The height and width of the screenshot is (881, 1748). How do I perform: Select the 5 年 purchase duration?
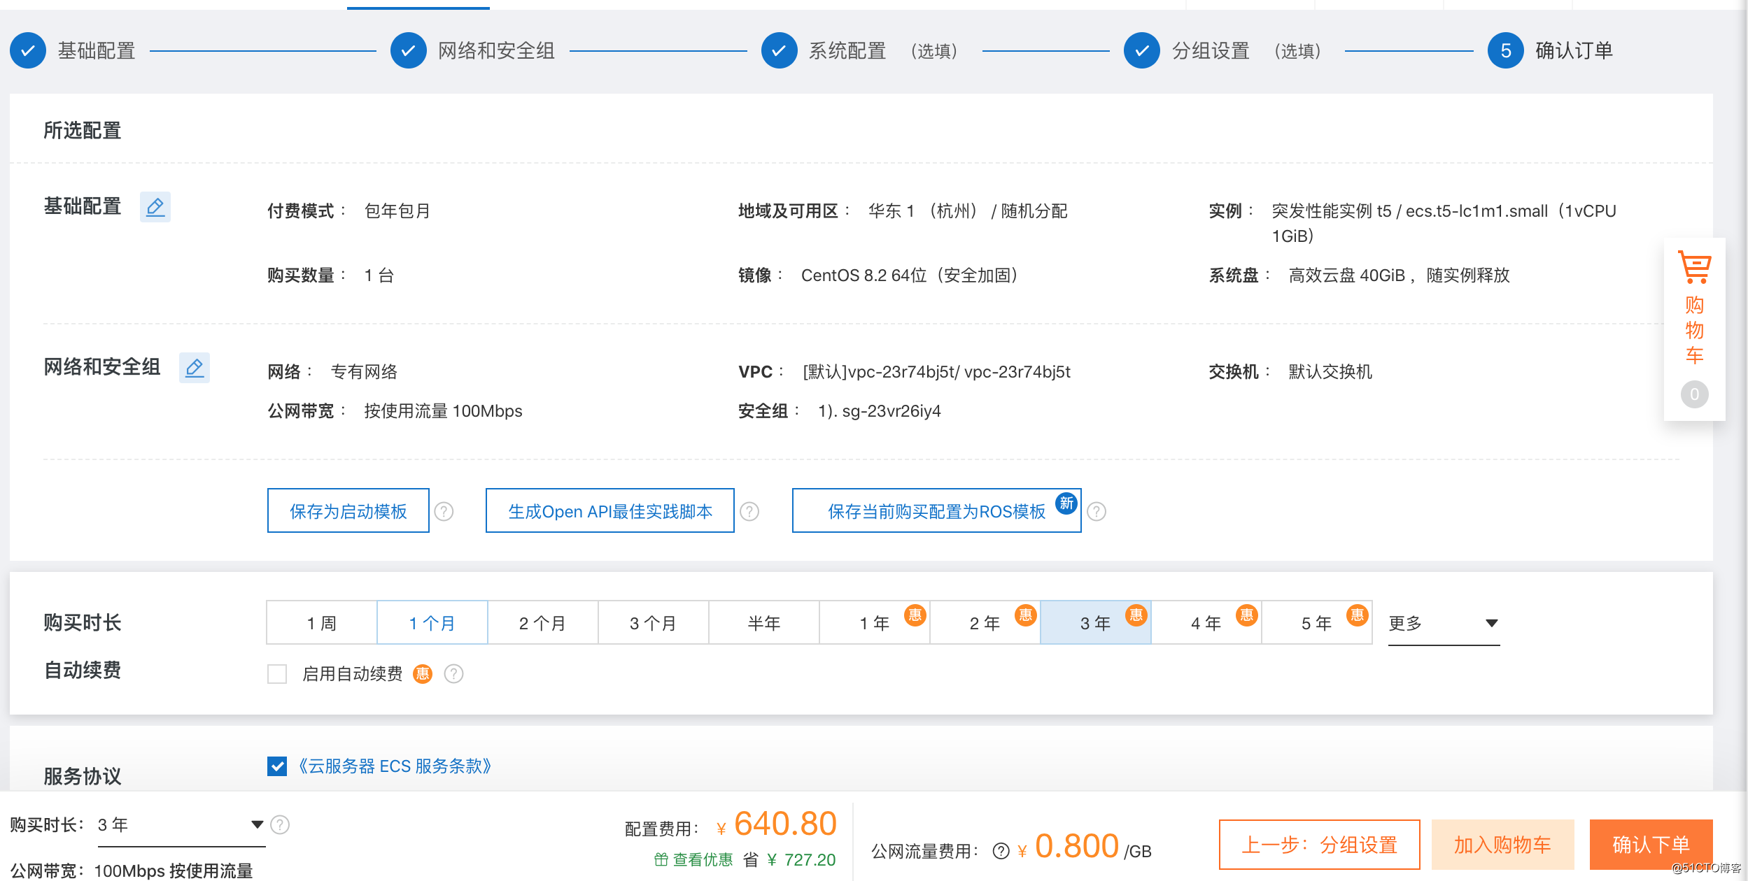point(1316,623)
